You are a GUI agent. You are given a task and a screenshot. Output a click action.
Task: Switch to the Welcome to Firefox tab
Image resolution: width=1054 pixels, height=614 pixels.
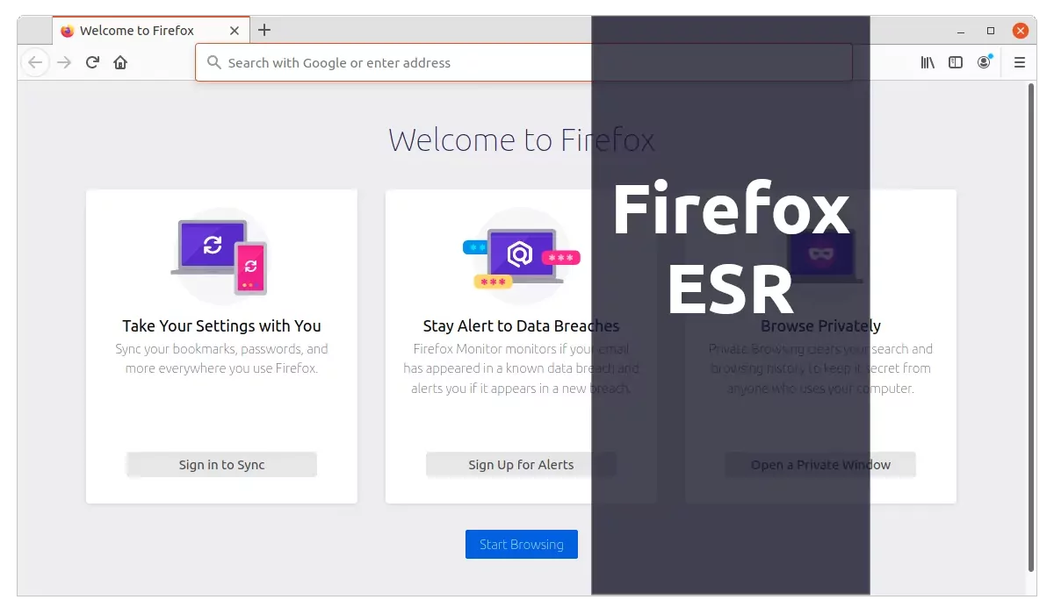(141, 30)
